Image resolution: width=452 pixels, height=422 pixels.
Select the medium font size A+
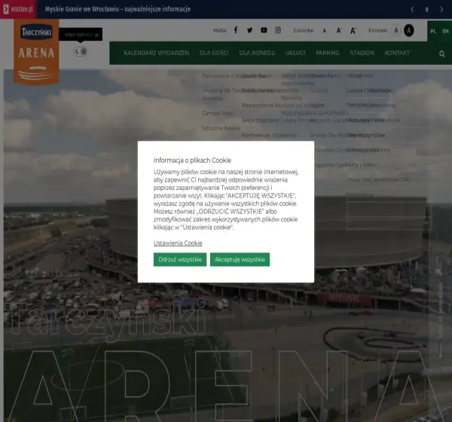click(339, 30)
